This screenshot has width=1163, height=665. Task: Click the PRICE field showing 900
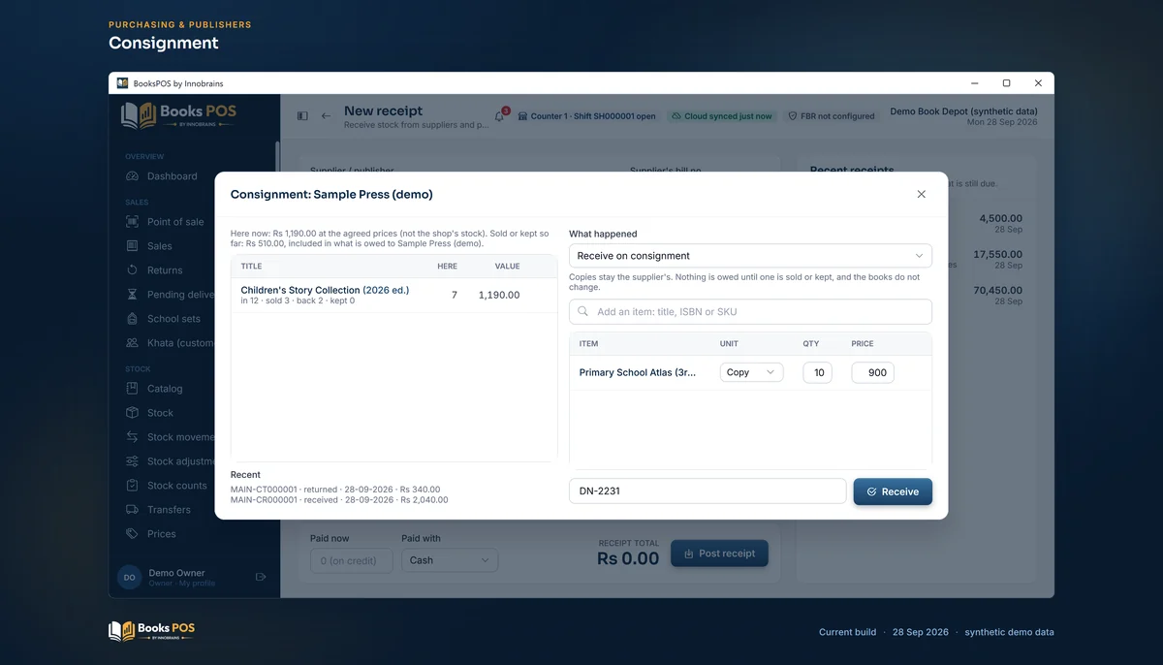pyautogui.click(x=873, y=372)
